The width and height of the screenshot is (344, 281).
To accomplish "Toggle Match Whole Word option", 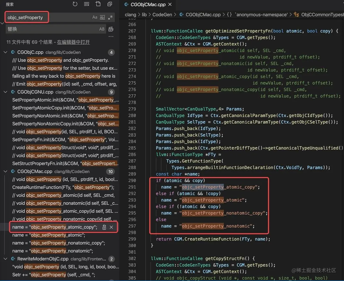I will point(102,17).
